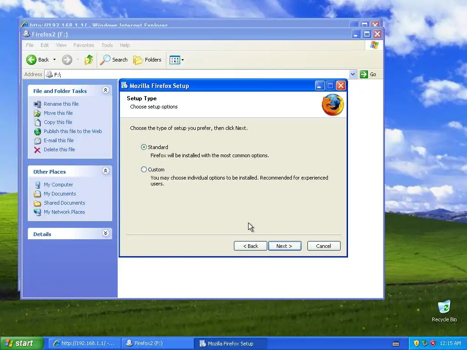Screen dimensions: 467x350
Task: Click the Setup title bar installer icon
Action: pos(125,86)
